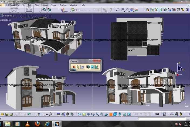Open Internet Explorer from taskbar
This screenshot has height=127, width=190.
(47, 124)
